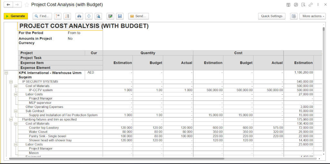Collapse the KPK International project group
Image resolution: width=330 pixels, height=164 pixels.
[x=6, y=73]
